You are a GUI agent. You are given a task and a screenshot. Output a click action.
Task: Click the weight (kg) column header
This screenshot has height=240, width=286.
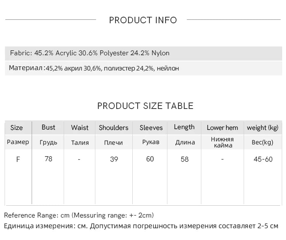point(263,128)
